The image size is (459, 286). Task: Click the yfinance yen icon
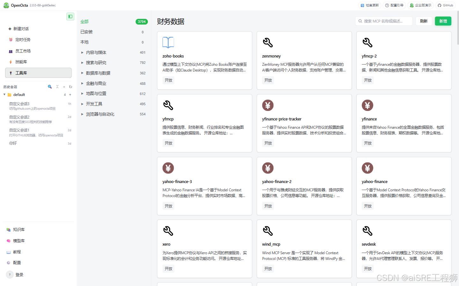[x=367, y=105]
